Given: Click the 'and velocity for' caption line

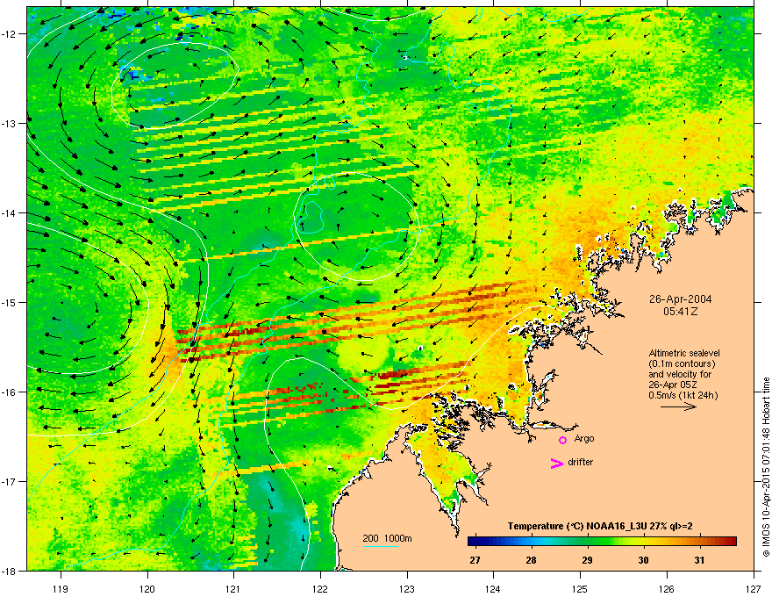Looking at the screenshot, I should [x=677, y=374].
